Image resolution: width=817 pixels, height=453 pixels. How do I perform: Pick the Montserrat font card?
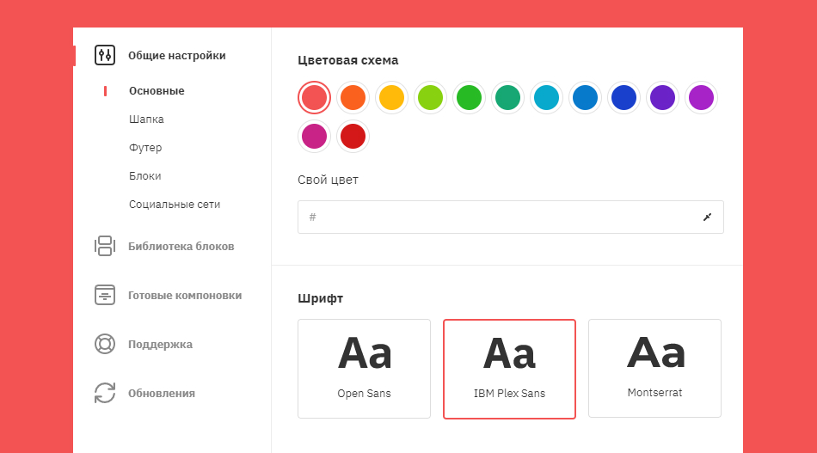(654, 369)
